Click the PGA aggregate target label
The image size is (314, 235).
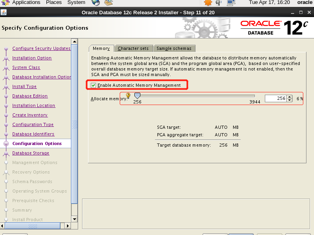coord(180,135)
